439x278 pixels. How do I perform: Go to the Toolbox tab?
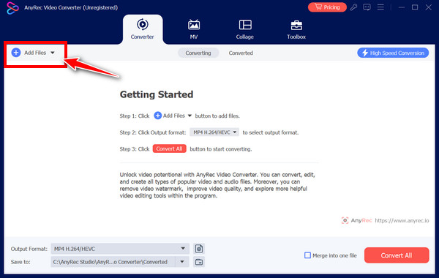(296, 29)
